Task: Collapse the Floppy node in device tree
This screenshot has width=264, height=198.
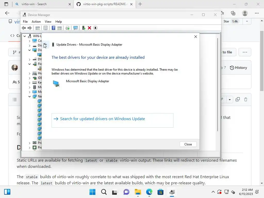Action: tap(29, 64)
